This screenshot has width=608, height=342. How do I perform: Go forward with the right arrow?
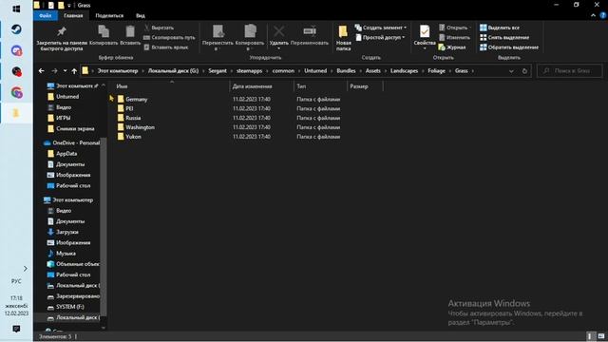coord(54,71)
